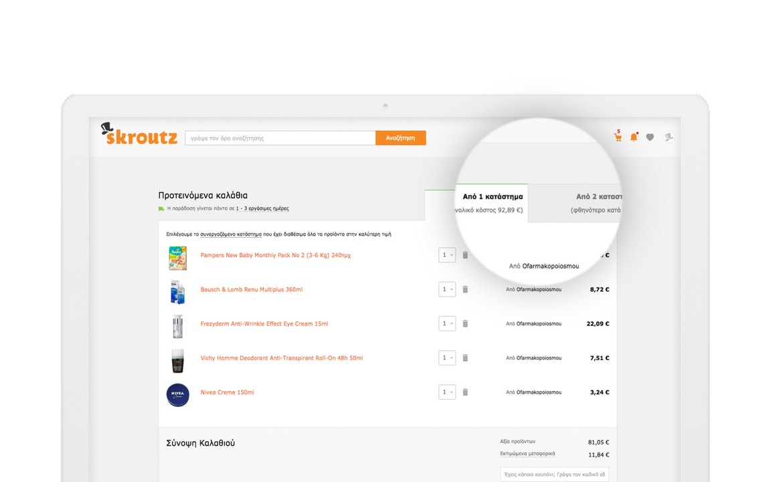Click the '8,72 €' price

(600, 289)
